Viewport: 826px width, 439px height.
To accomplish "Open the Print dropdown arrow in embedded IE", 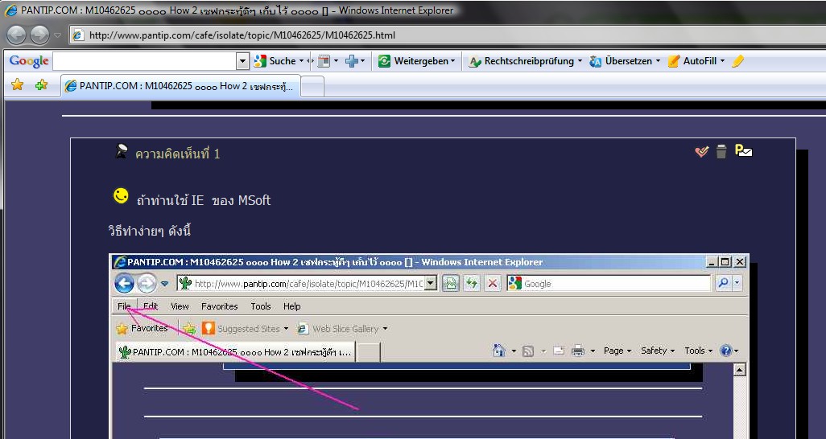I will [593, 351].
